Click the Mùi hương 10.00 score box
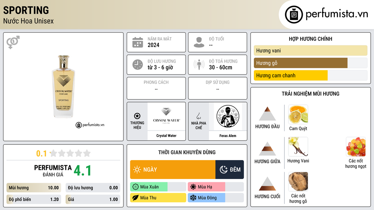The height and width of the screenshot is (210, 374). (34, 188)
